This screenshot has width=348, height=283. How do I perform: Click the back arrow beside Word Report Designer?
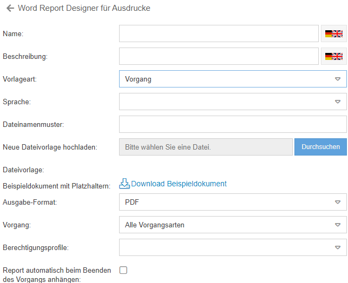[10, 9]
